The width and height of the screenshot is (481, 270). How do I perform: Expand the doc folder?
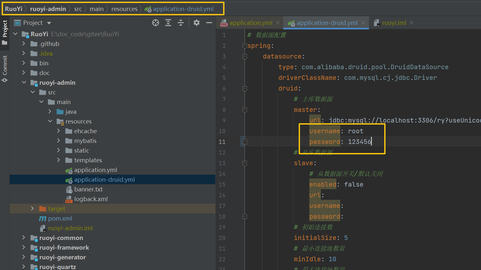(x=24, y=72)
